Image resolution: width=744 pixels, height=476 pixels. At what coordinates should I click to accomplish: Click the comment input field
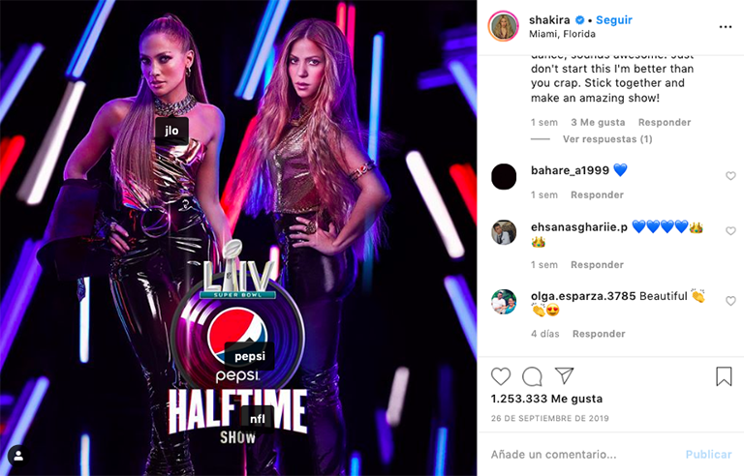coord(583,454)
